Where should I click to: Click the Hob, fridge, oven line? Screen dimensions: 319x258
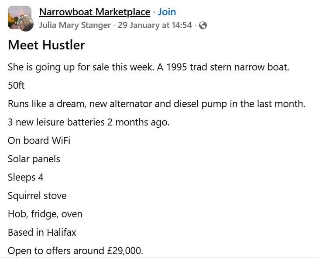point(45,214)
